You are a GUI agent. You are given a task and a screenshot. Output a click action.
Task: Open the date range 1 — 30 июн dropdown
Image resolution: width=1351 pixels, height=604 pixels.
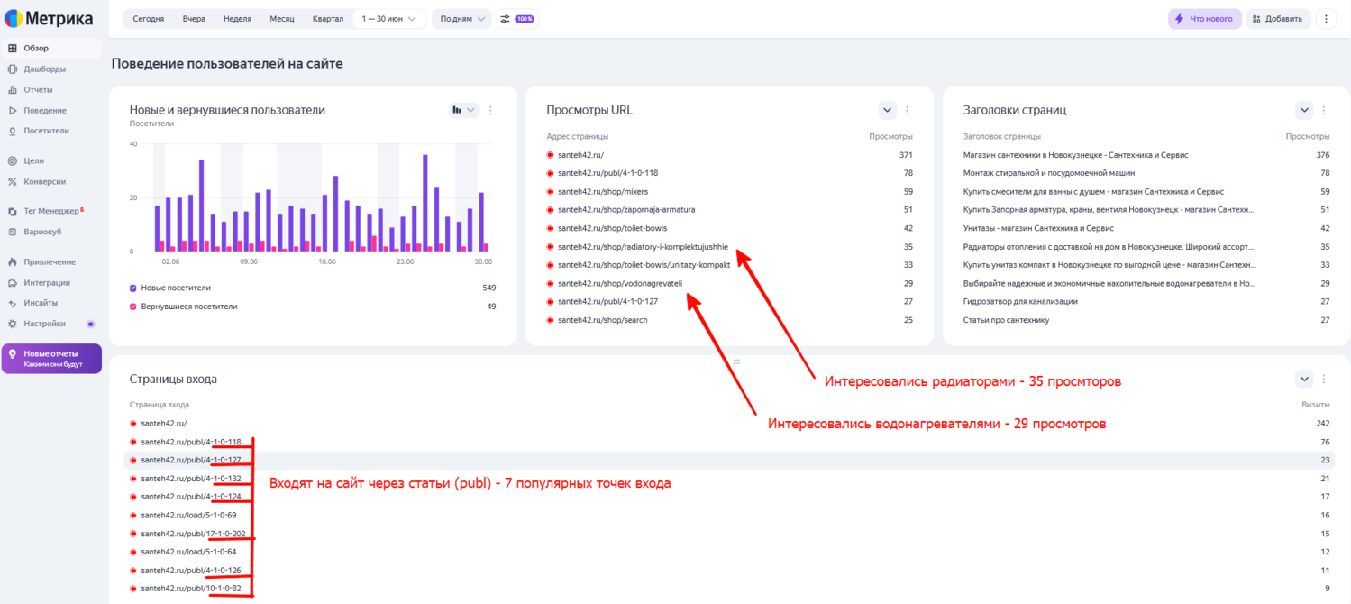tap(389, 19)
